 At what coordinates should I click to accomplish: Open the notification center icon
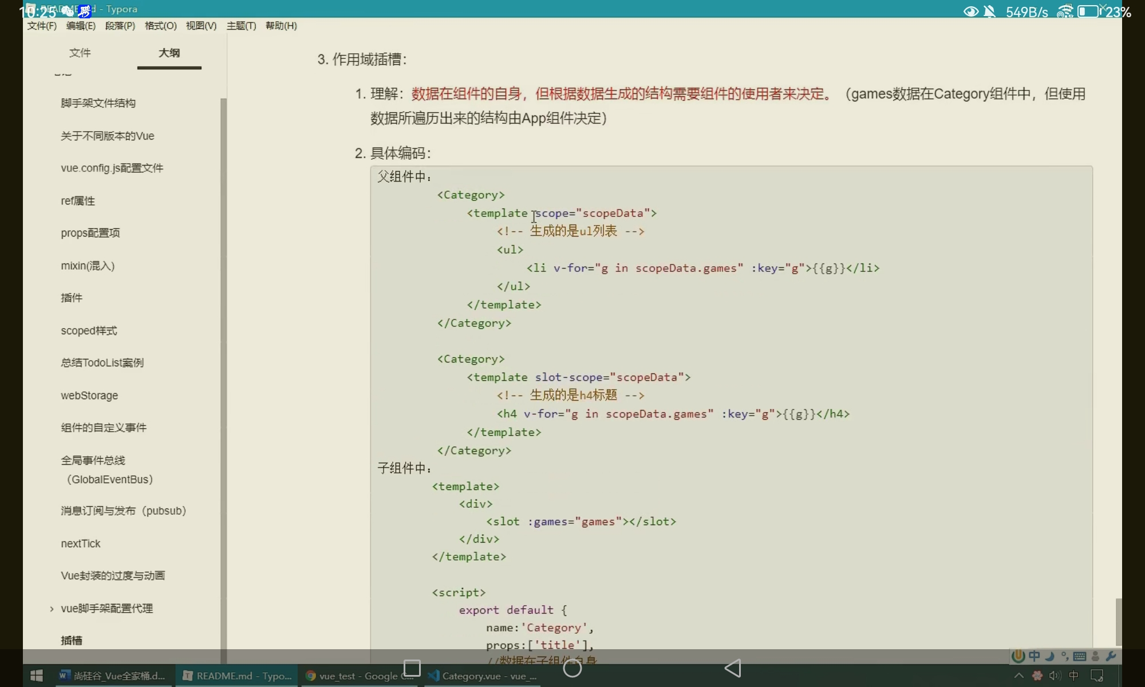point(1097,676)
